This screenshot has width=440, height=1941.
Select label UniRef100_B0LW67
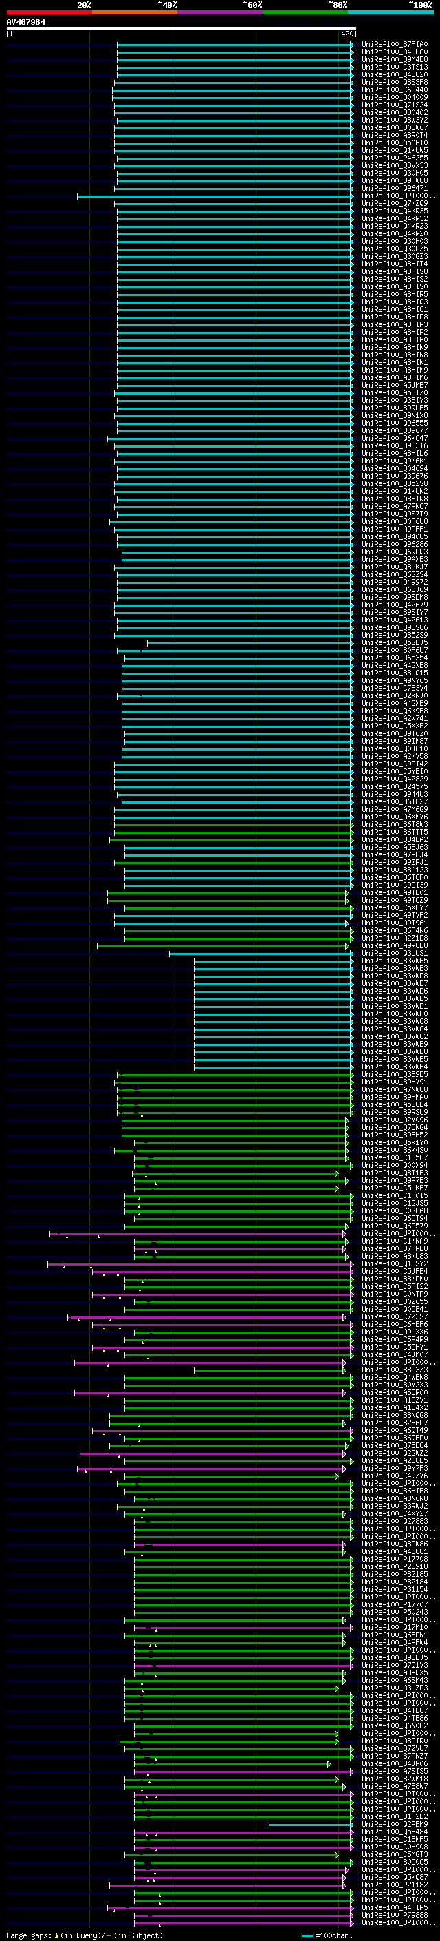(x=395, y=127)
